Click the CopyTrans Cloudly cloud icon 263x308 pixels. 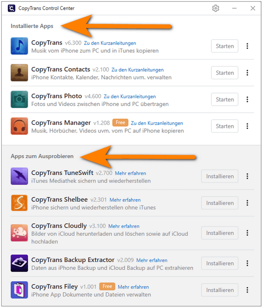click(19, 233)
